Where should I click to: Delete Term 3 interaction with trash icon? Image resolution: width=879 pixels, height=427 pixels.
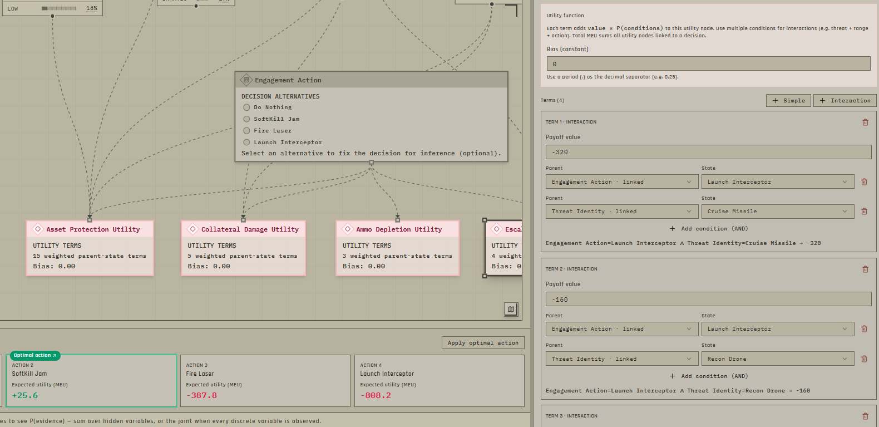(865, 416)
